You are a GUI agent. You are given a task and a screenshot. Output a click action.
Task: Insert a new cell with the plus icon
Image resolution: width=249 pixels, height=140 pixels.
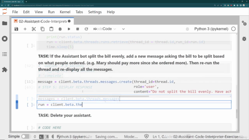pos(25,29)
